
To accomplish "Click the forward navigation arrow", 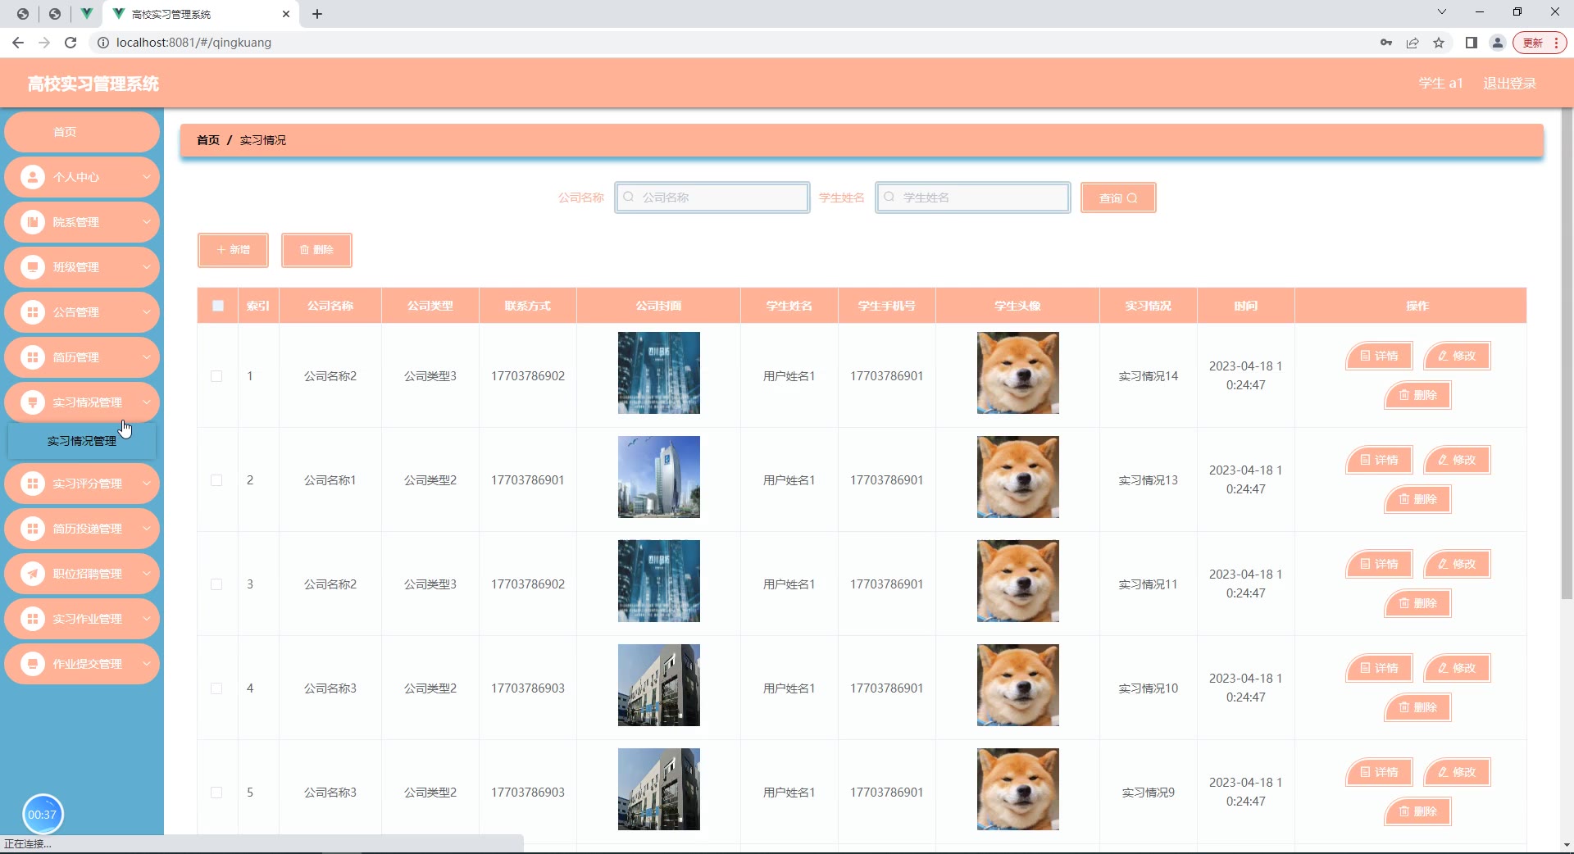I will tap(44, 43).
